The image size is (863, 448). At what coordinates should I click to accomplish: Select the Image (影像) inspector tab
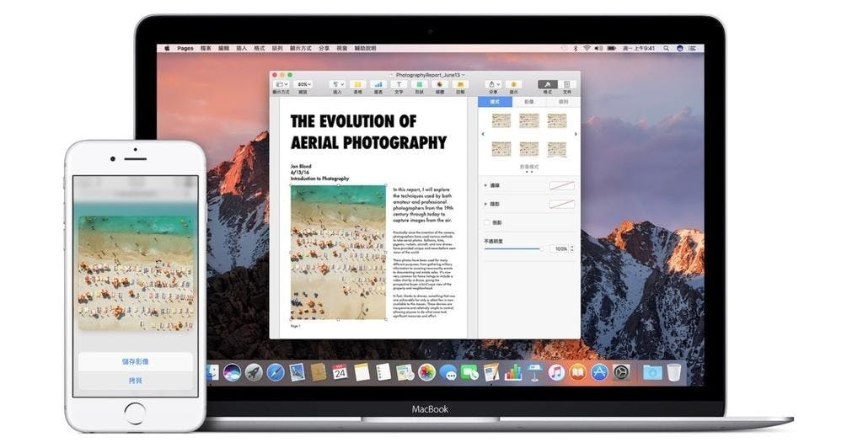529,102
